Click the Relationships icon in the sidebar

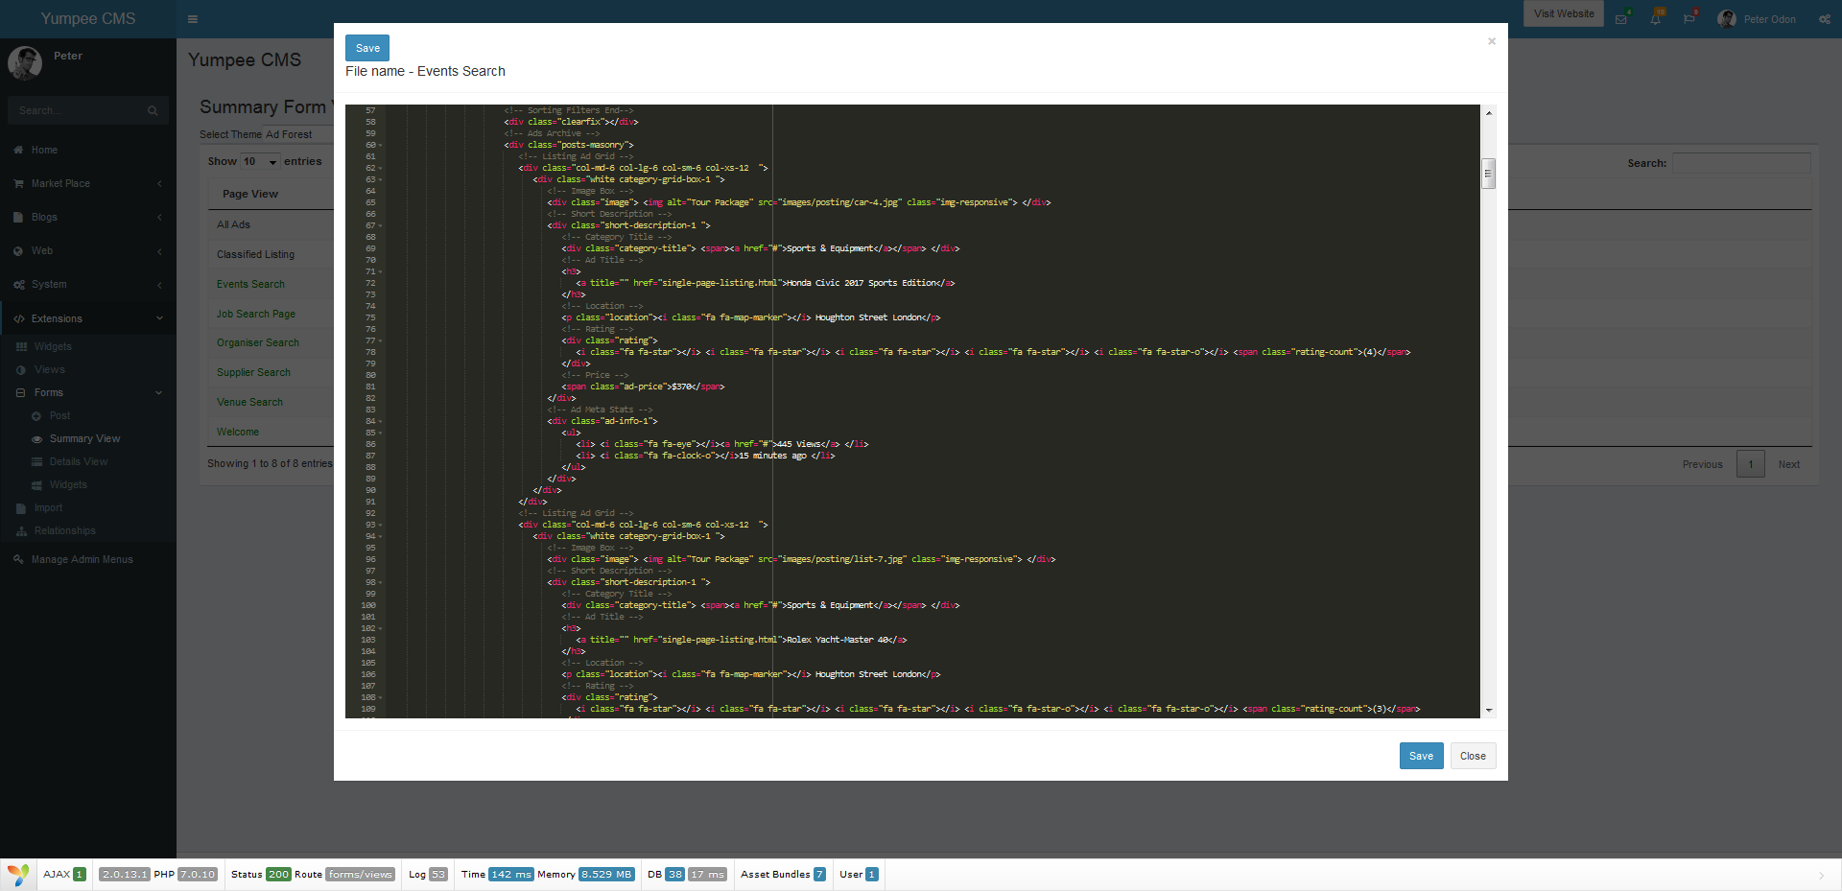[21, 530]
